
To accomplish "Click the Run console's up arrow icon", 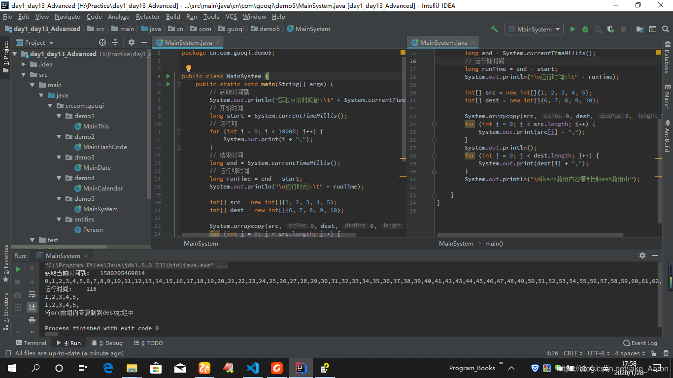I will pos(32,269).
